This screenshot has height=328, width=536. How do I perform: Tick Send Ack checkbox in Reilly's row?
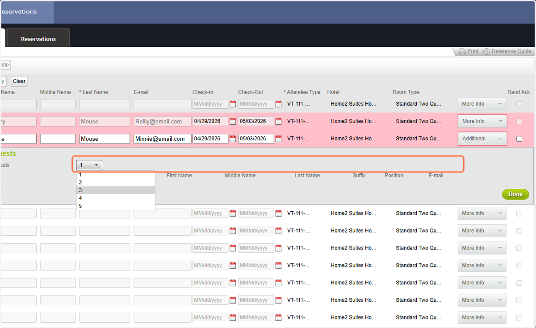coord(519,121)
